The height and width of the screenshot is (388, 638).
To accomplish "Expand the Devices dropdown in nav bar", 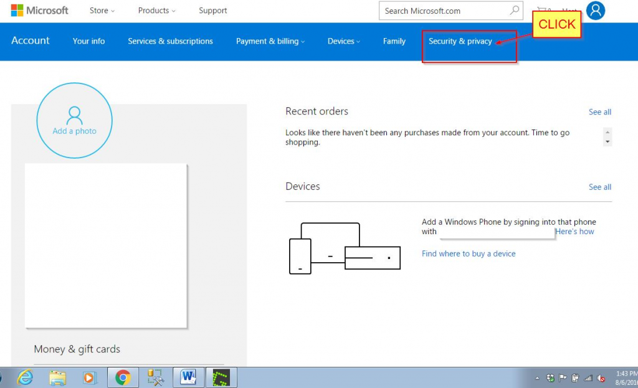I will [344, 41].
